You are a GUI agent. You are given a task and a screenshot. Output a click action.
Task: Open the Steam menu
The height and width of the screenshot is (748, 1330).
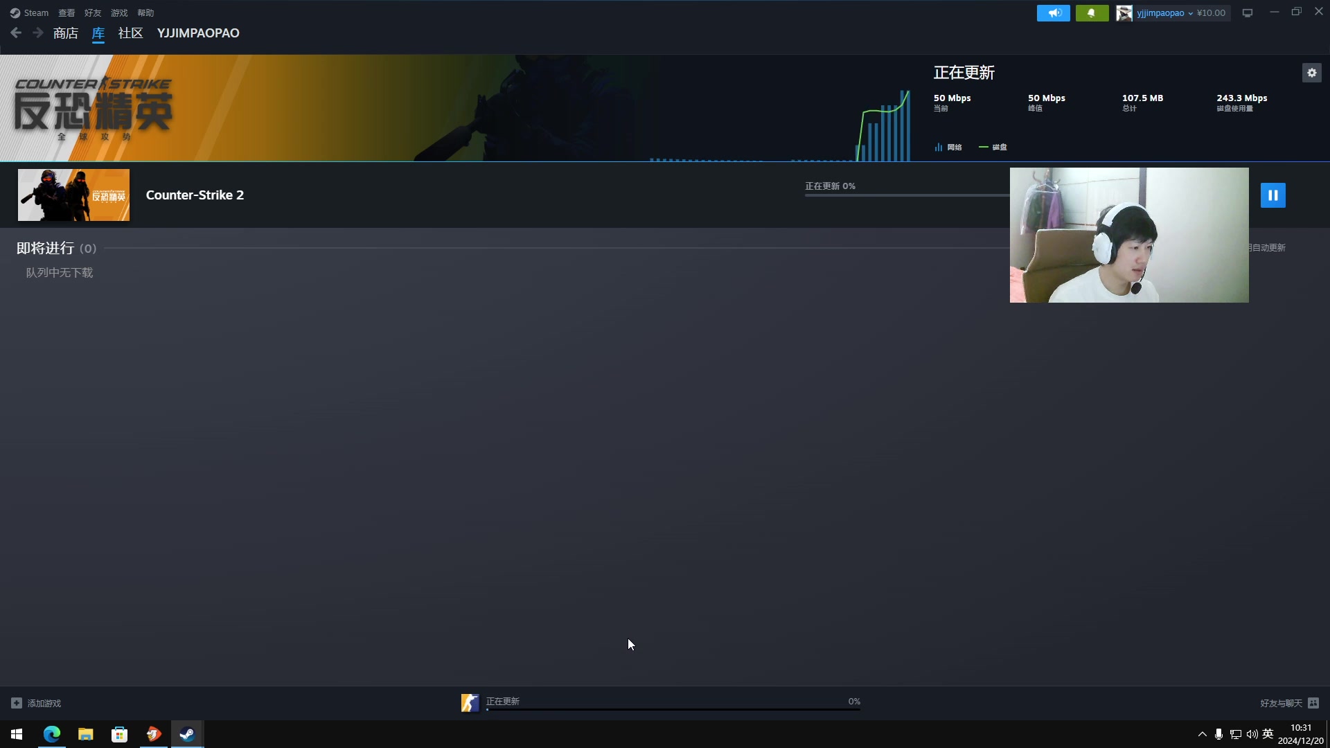pyautogui.click(x=29, y=13)
